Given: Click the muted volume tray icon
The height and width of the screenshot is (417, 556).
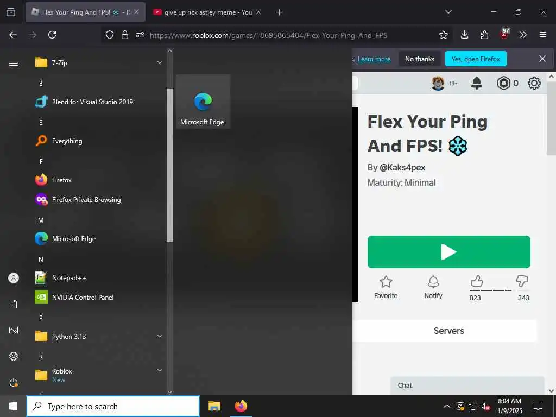Looking at the screenshot, I should (486, 406).
